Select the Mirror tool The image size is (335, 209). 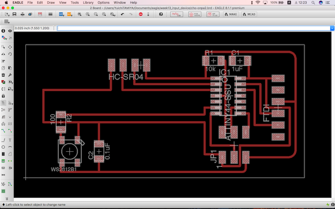[3, 54]
